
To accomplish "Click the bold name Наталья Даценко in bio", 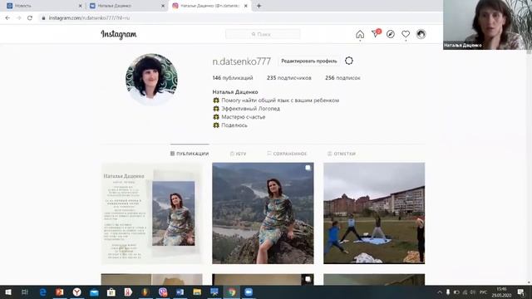I will click(x=235, y=92).
